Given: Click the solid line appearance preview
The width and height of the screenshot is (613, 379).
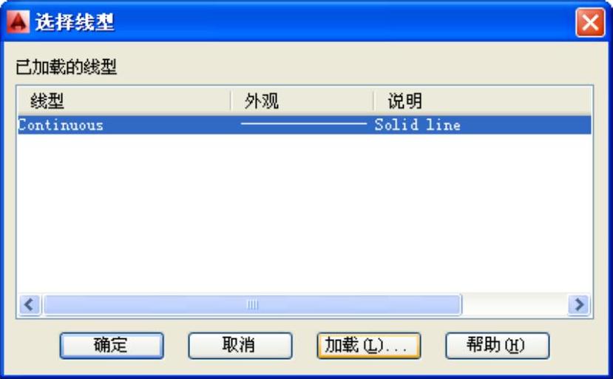Looking at the screenshot, I should pyautogui.click(x=304, y=124).
